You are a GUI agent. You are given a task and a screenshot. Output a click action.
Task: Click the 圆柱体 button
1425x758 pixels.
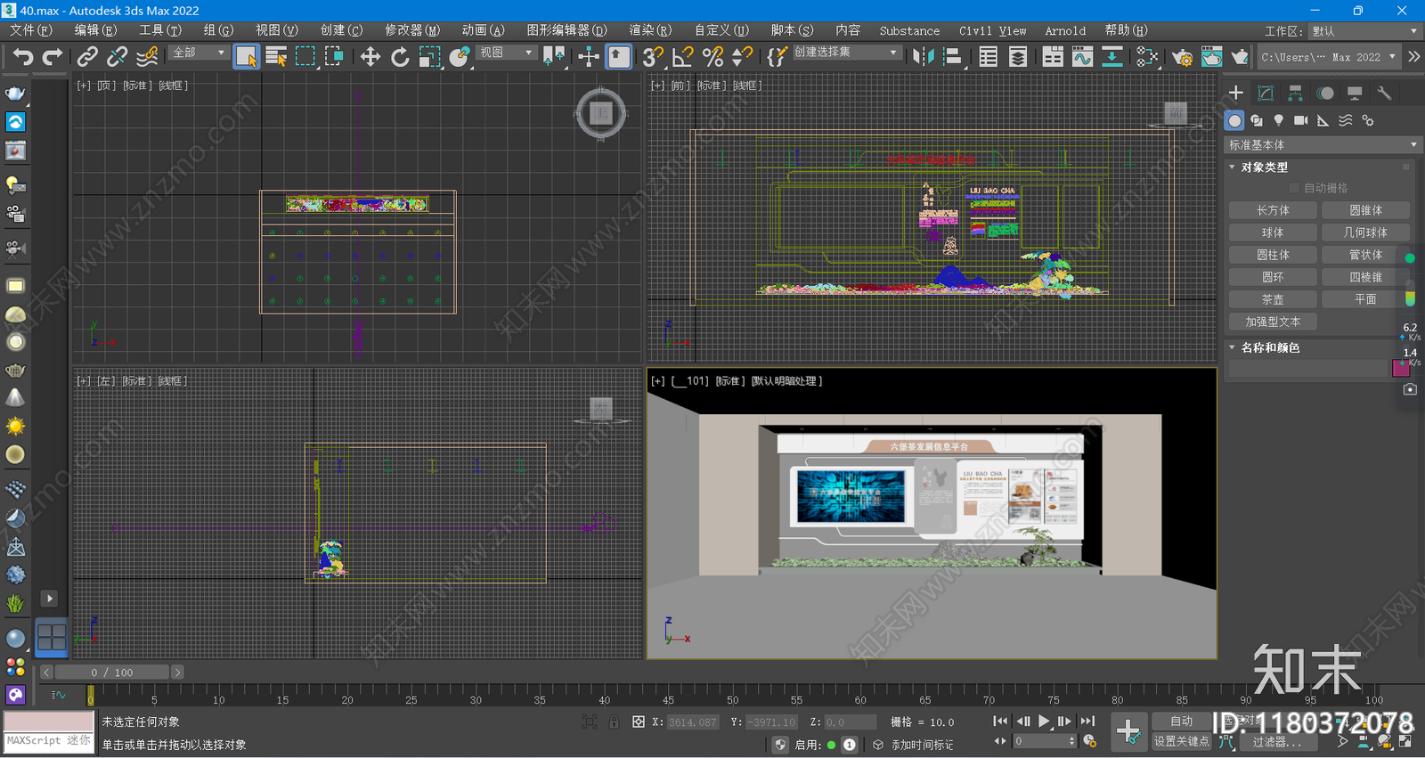point(1273,255)
